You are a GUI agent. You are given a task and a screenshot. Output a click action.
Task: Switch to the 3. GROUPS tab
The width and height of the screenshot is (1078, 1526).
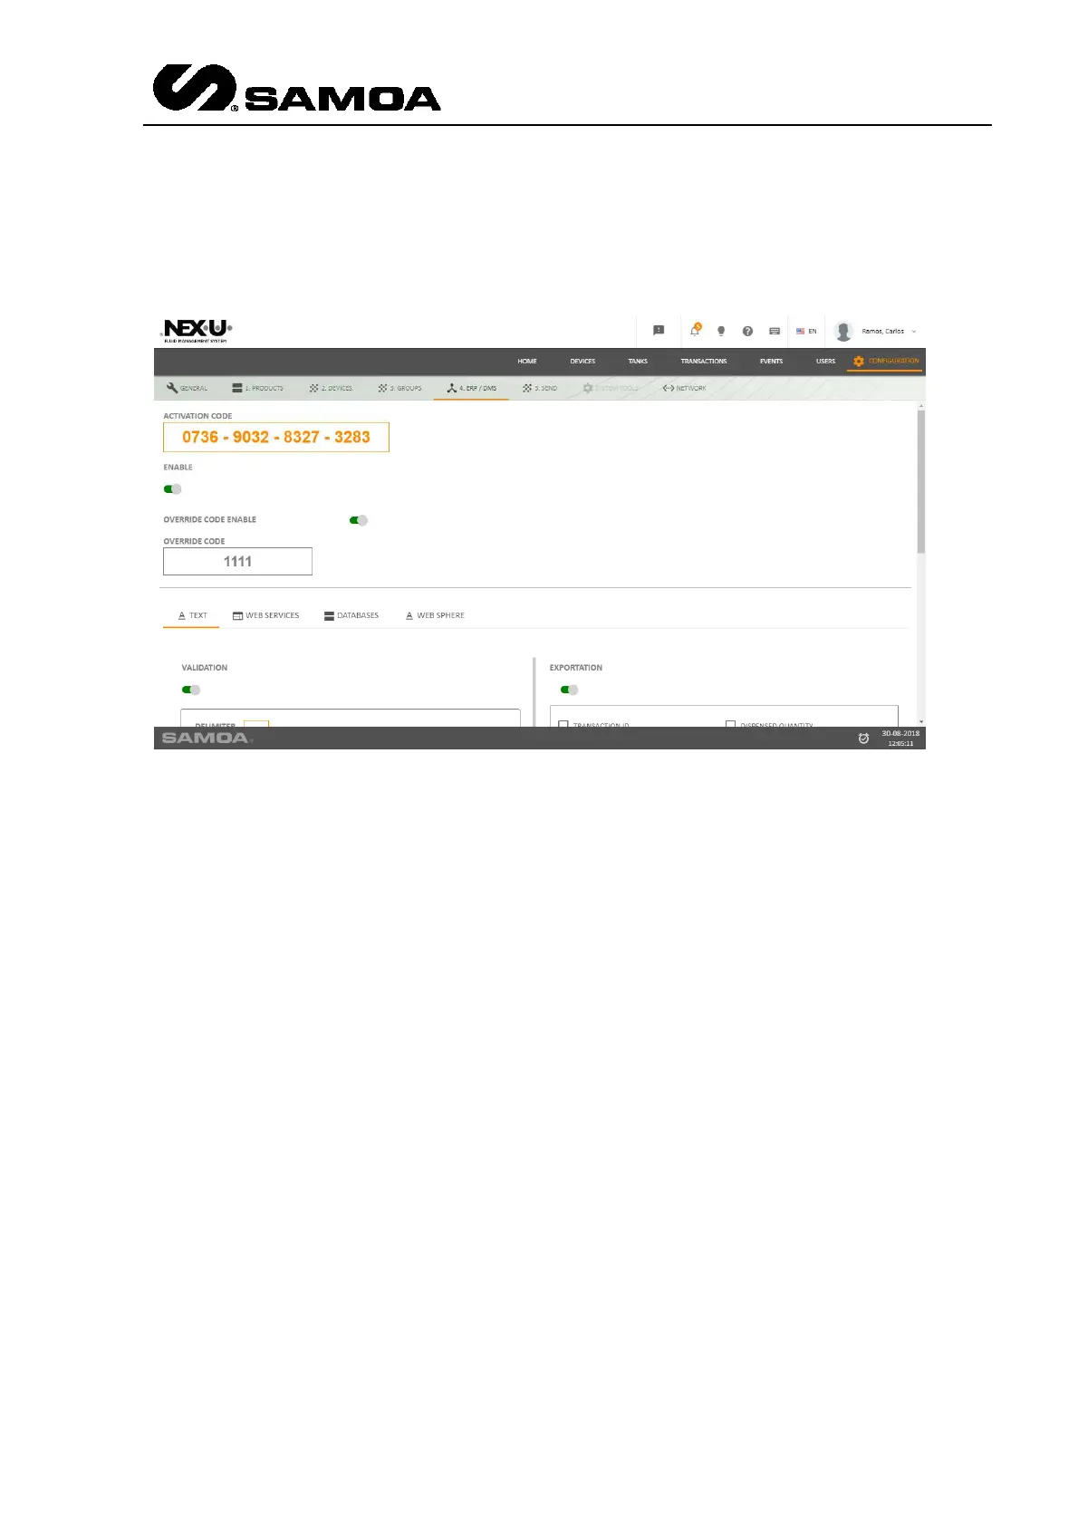399,388
